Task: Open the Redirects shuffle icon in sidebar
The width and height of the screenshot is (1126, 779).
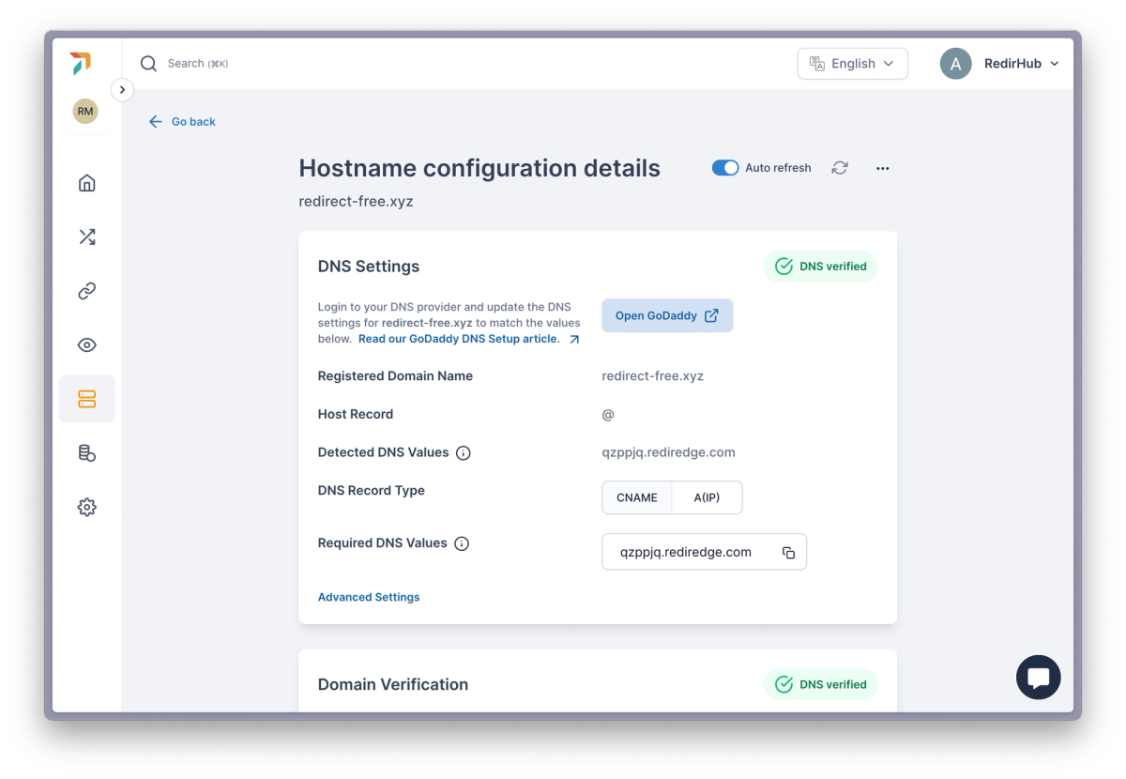Action: click(86, 237)
